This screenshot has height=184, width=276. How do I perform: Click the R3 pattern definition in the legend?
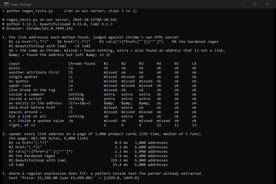click(x=131, y=42)
